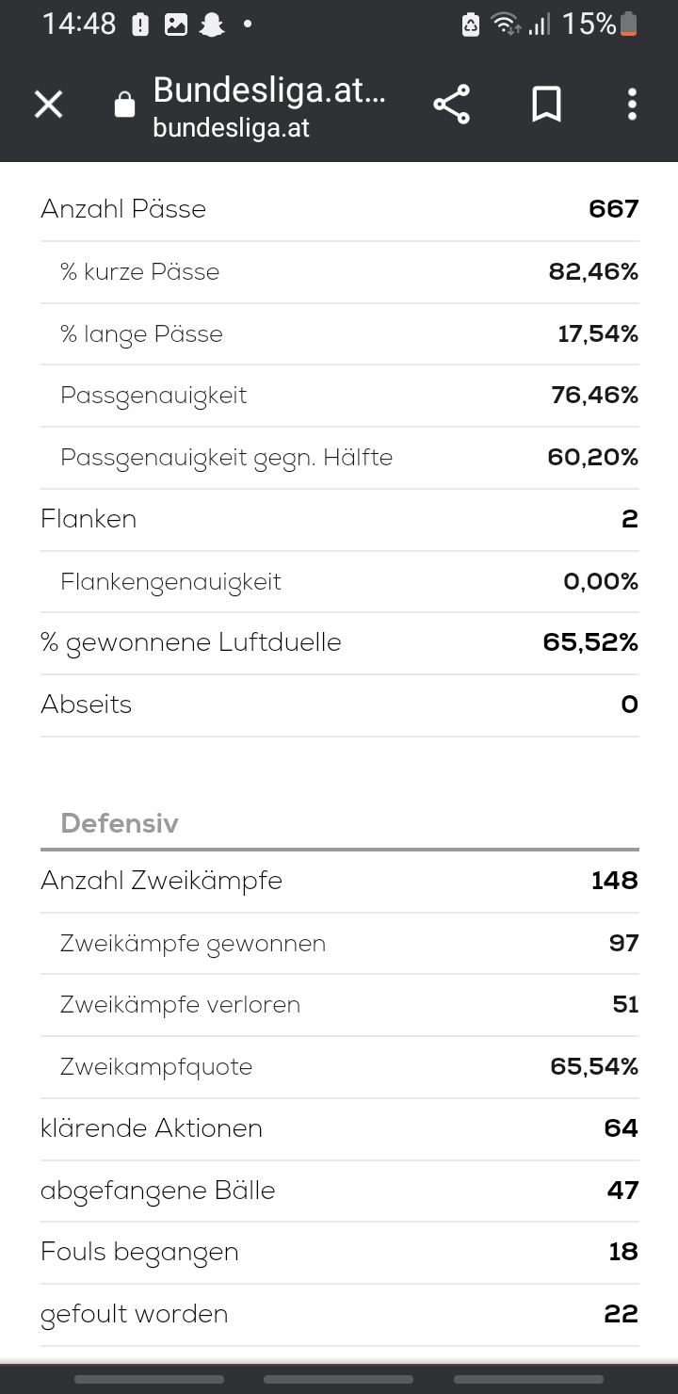The image size is (678, 1394).
Task: Select the klärende Aktionen row
Action: point(339,1128)
